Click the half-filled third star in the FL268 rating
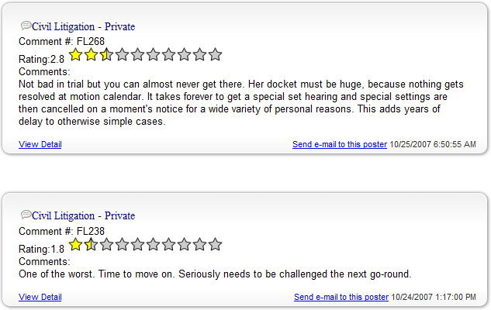 click(x=106, y=54)
